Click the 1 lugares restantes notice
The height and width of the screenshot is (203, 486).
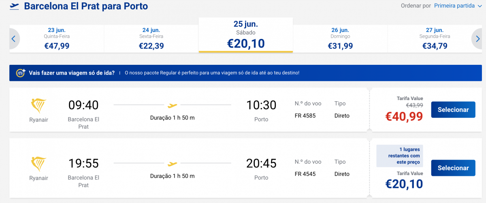point(401,156)
